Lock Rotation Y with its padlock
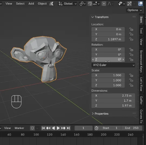146x145 pixels. (x=131, y=55)
